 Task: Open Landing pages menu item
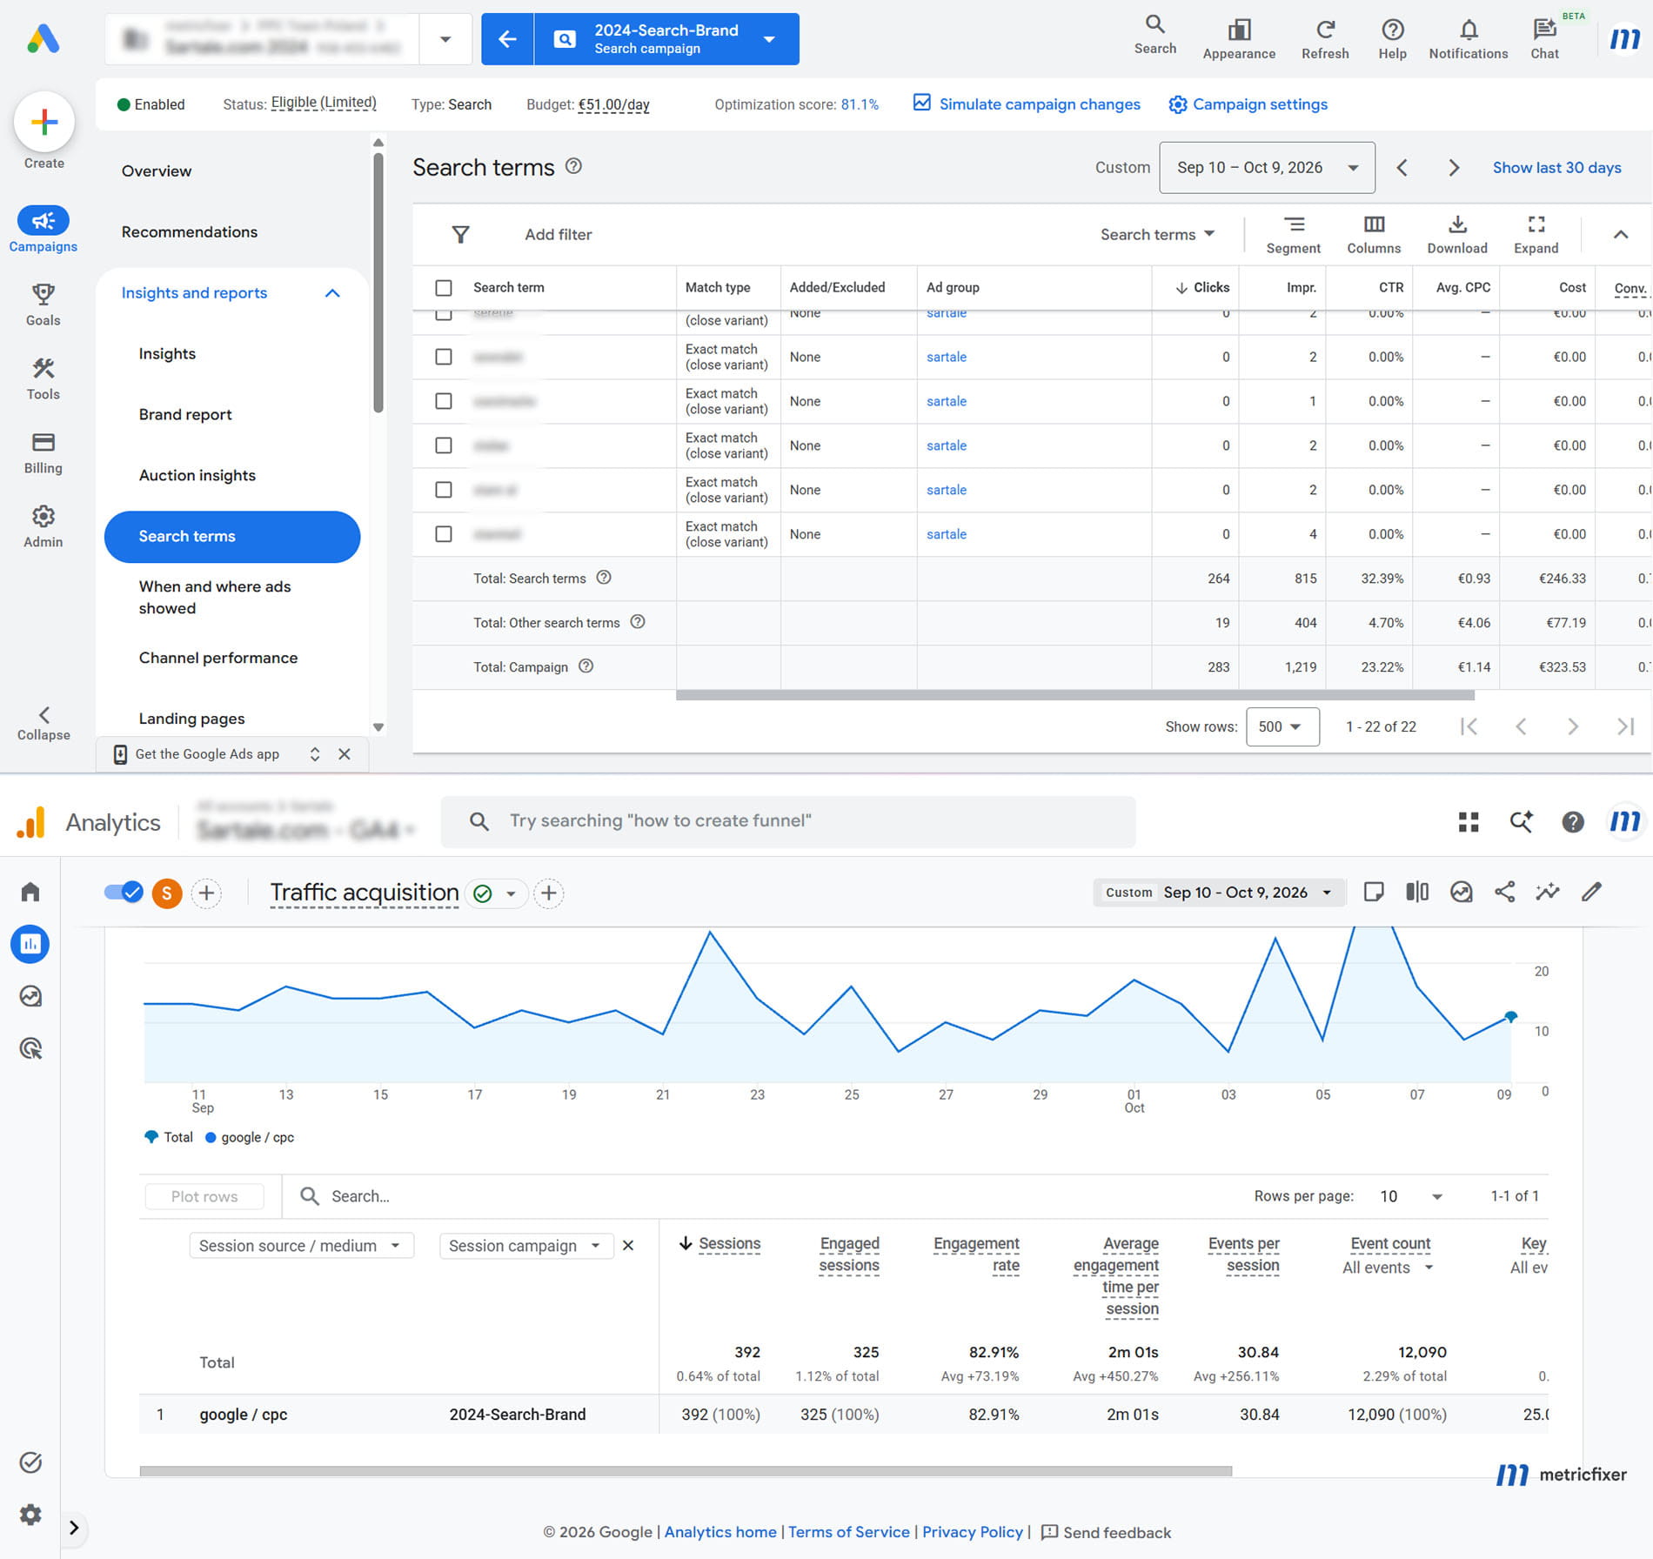pyautogui.click(x=191, y=719)
